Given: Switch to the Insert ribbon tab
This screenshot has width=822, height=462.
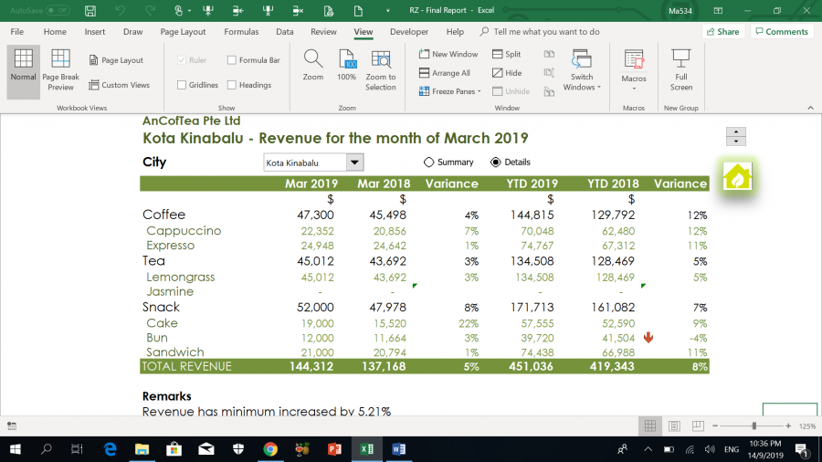Looking at the screenshot, I should pos(95,32).
